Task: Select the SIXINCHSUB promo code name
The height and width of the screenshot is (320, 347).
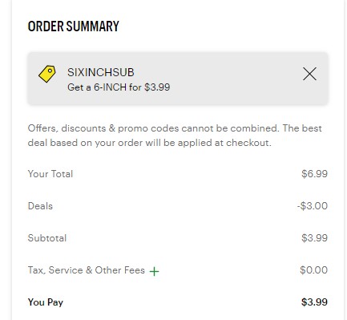Action: pos(101,72)
